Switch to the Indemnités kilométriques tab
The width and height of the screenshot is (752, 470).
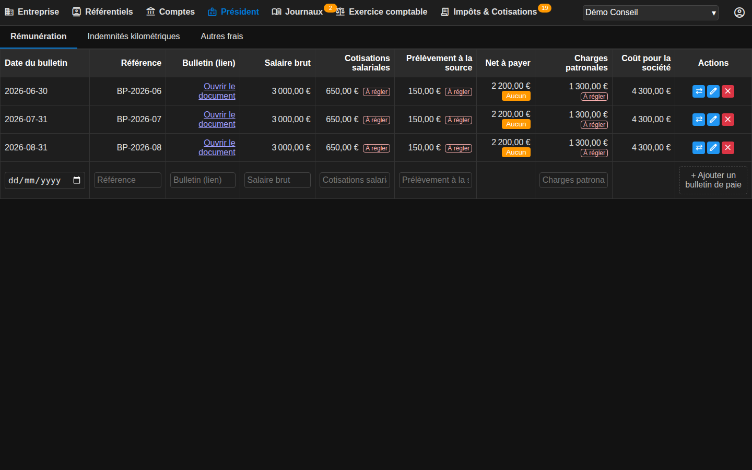(134, 37)
